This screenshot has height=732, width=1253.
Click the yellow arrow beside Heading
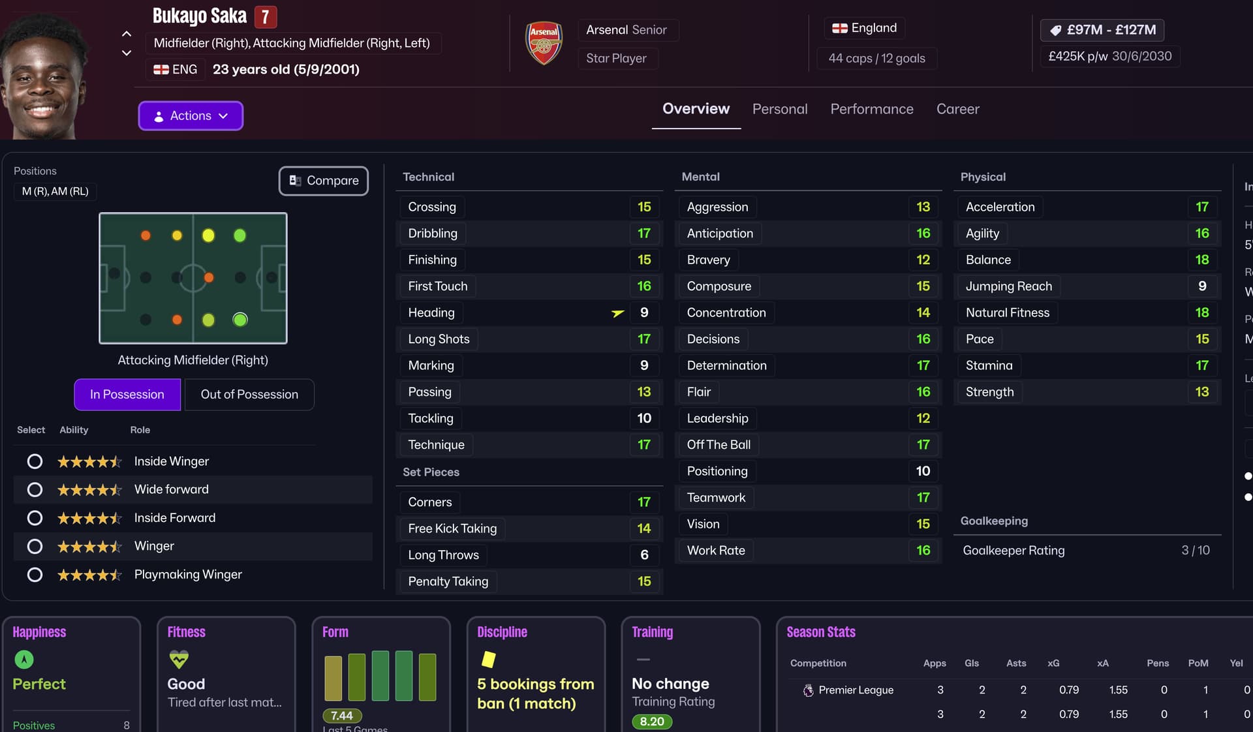pos(617,313)
